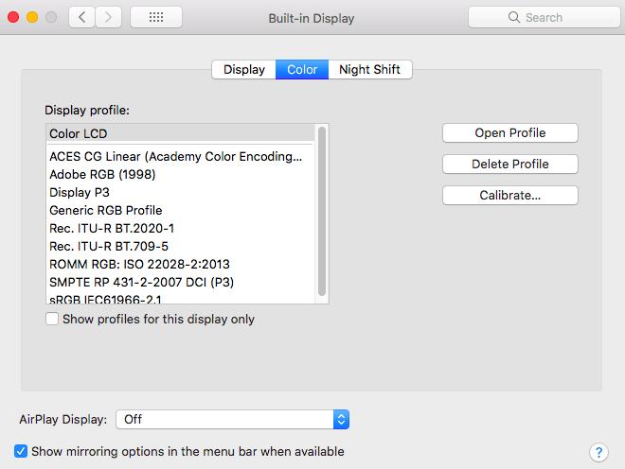
Task: Select the Color tab
Action: tap(302, 69)
